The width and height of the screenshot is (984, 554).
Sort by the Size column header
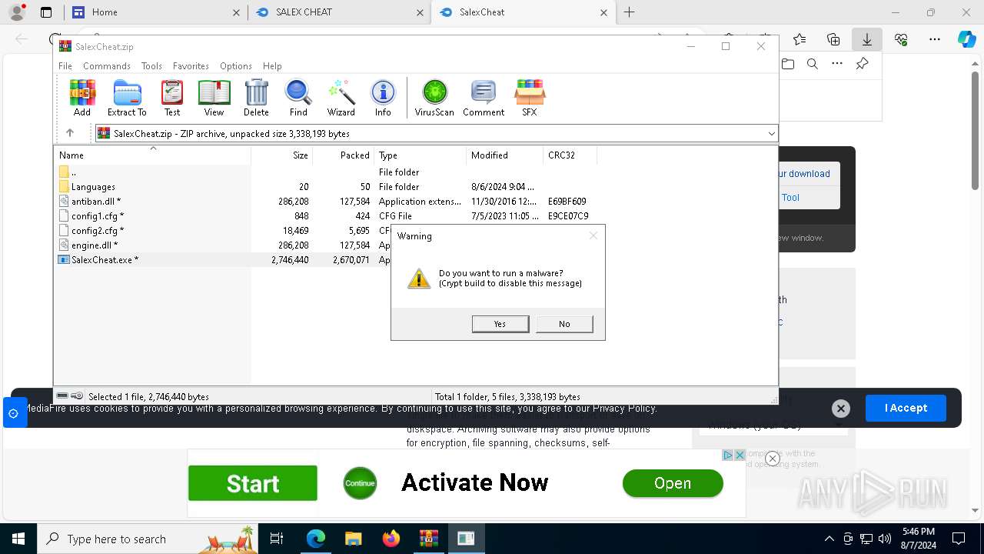pyautogui.click(x=282, y=155)
